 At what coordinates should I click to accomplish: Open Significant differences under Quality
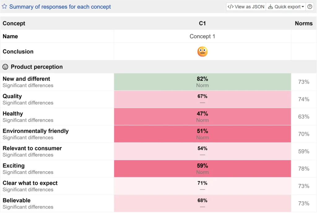[28, 103]
